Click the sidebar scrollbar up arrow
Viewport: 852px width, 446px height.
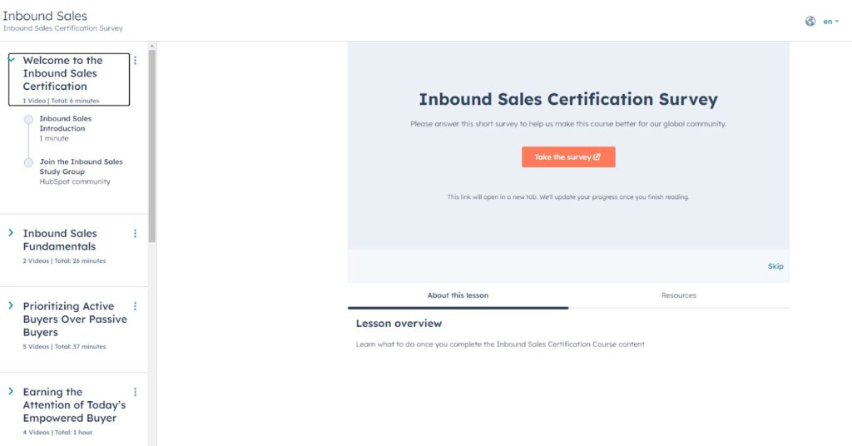click(x=152, y=46)
